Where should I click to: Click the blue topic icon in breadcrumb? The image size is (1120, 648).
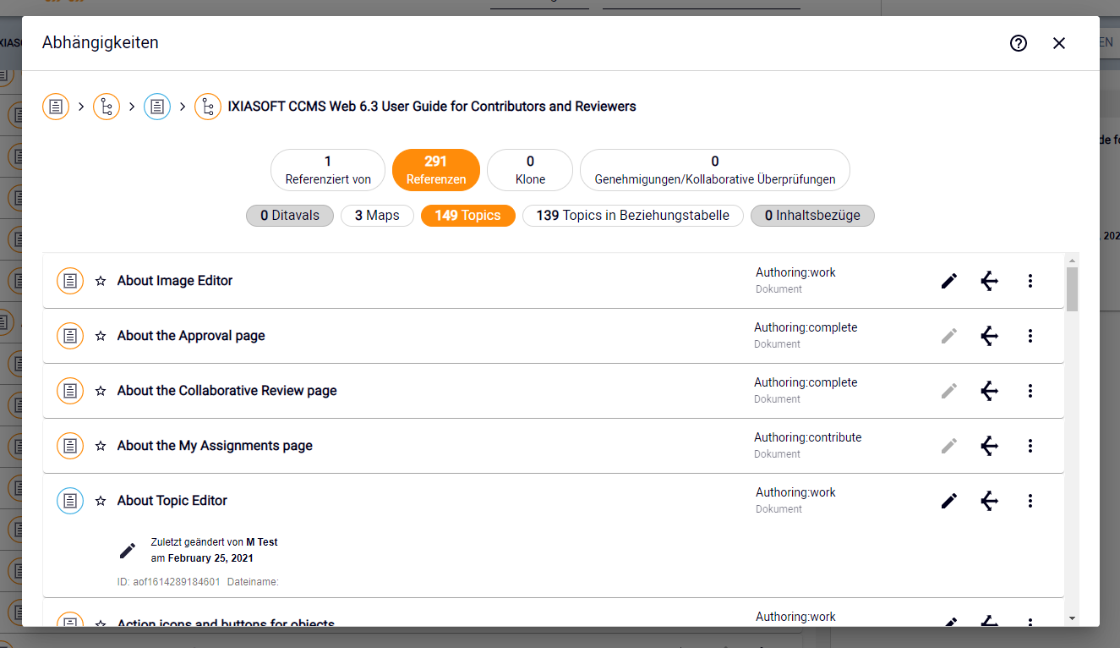(157, 107)
